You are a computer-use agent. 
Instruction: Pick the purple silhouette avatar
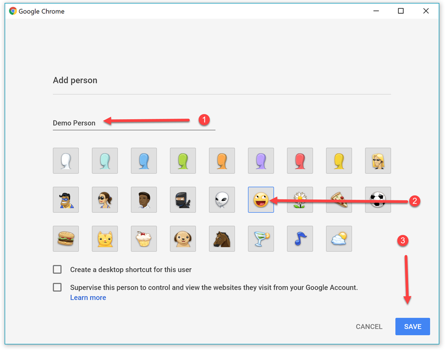click(261, 161)
